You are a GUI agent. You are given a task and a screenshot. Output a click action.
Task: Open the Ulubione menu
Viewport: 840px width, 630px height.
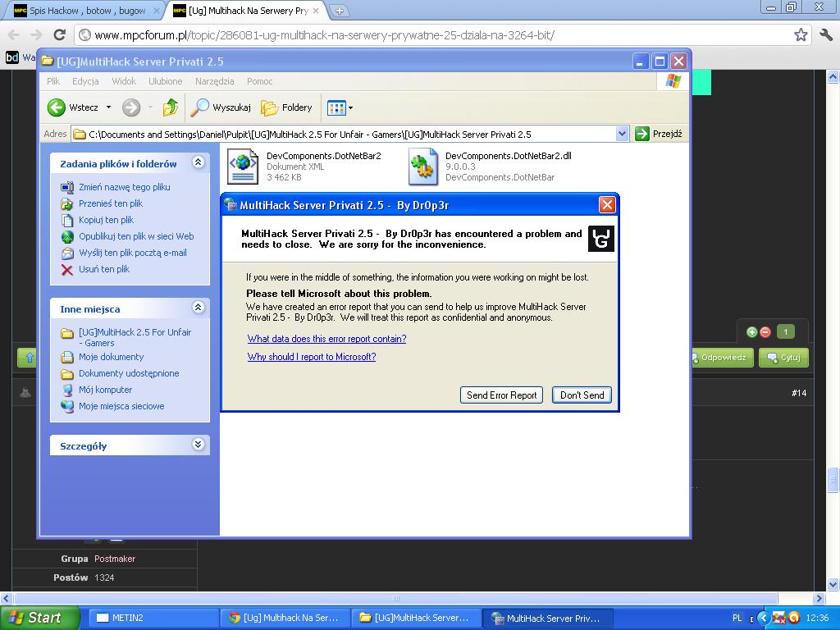coord(165,81)
